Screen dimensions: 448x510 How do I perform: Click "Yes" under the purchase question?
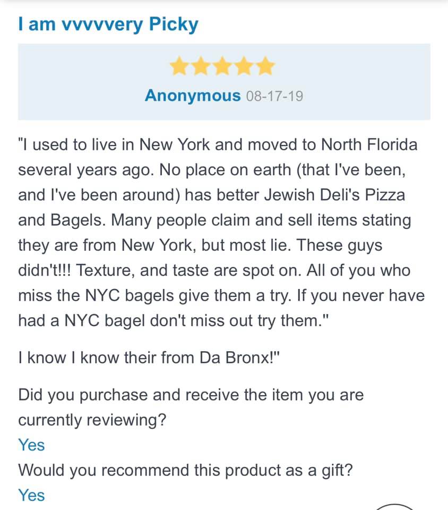click(31, 445)
